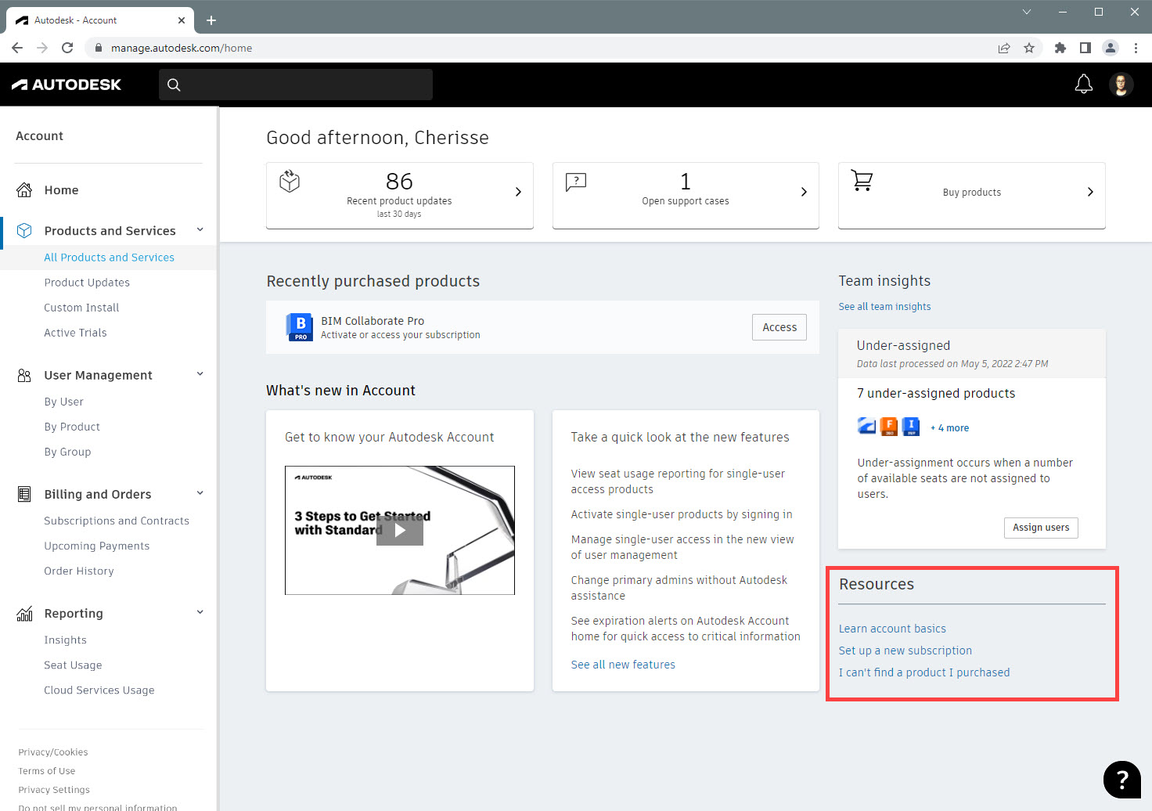The width and height of the screenshot is (1152, 811).
Task: Open Buy products card arrow
Action: 1090,192
